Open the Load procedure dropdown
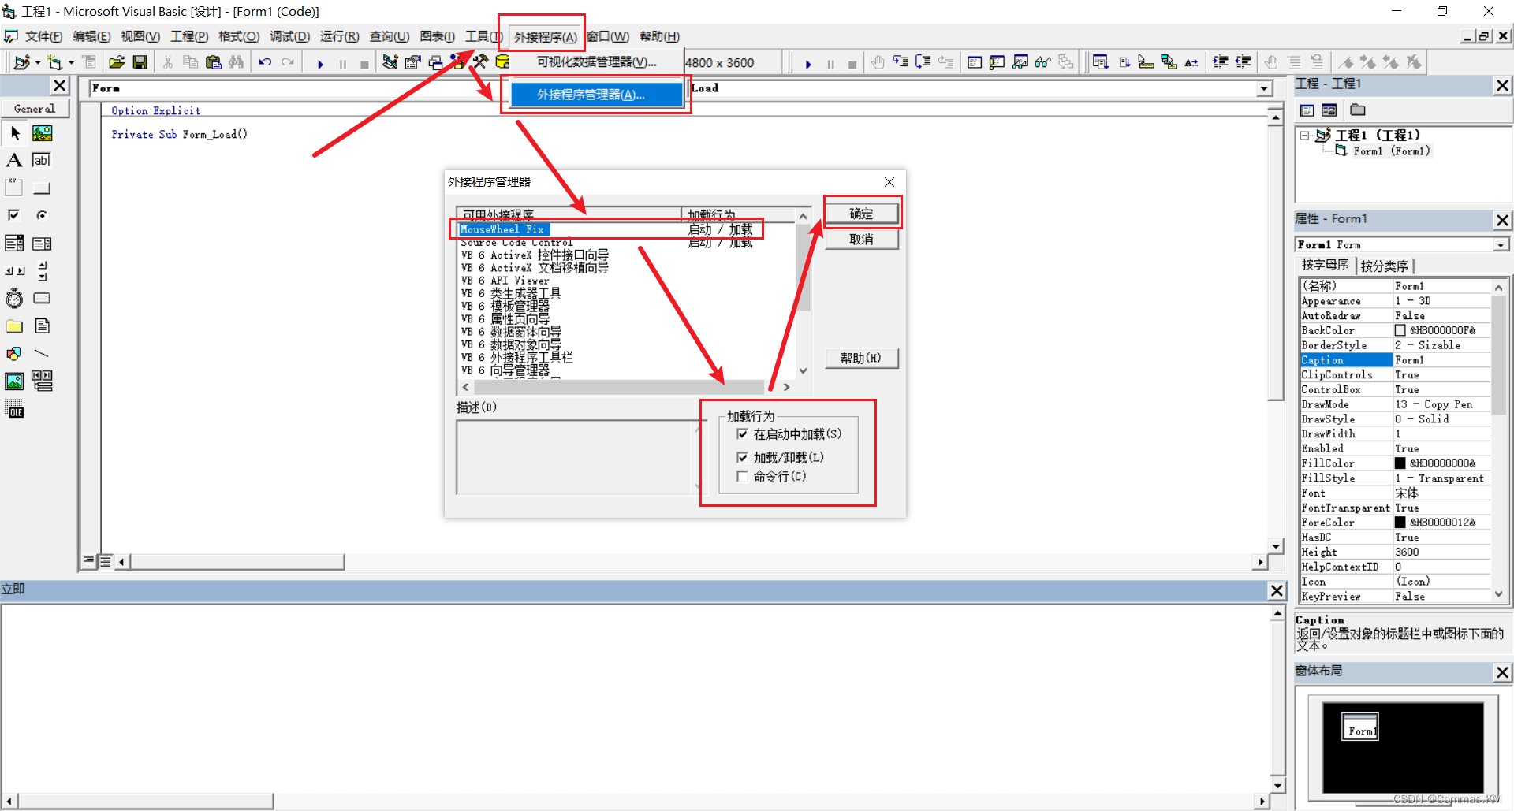 point(1265,88)
